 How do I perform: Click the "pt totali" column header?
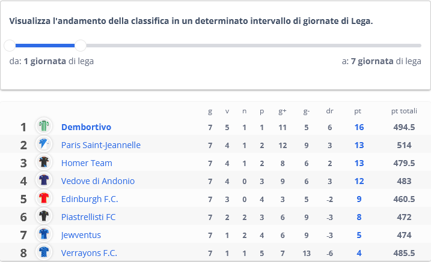404,111
